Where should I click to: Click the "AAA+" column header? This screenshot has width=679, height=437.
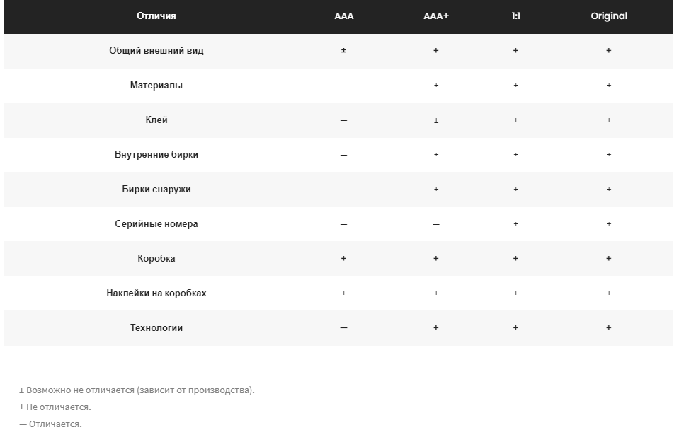pyautogui.click(x=435, y=16)
